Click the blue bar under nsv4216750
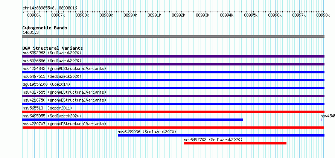335x158 pixels. point(173,104)
